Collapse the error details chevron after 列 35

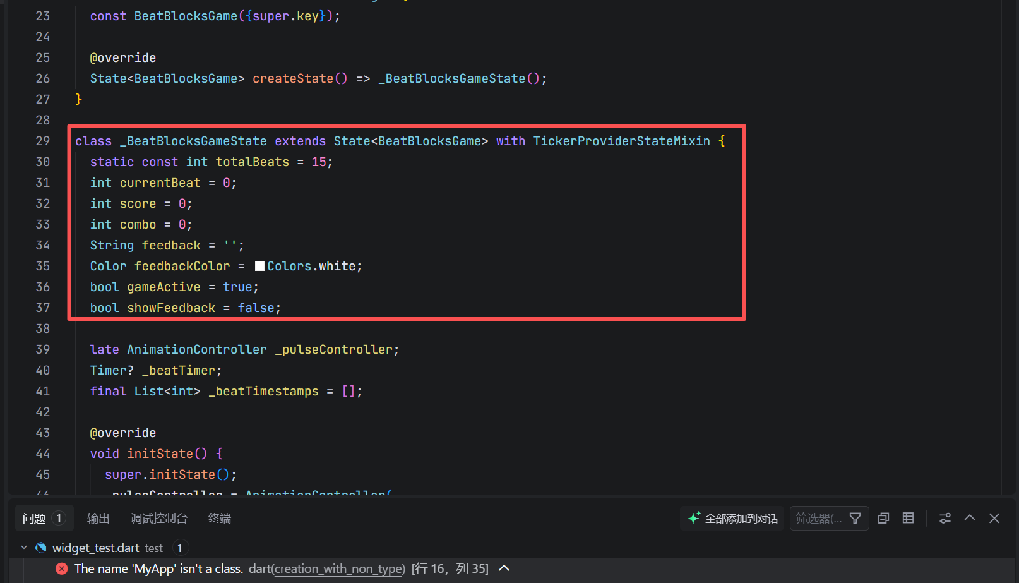[504, 568]
